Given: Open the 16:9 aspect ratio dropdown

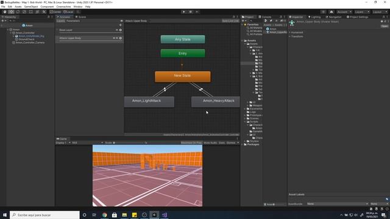Looking at the screenshot, I should pyautogui.click(x=87, y=143).
